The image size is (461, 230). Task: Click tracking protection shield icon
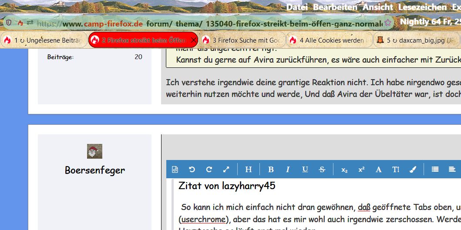(x=9, y=23)
